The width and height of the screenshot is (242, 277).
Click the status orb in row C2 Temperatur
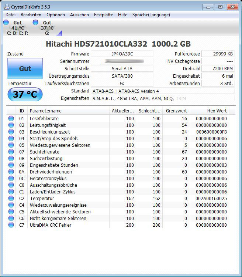click(x=11, y=198)
